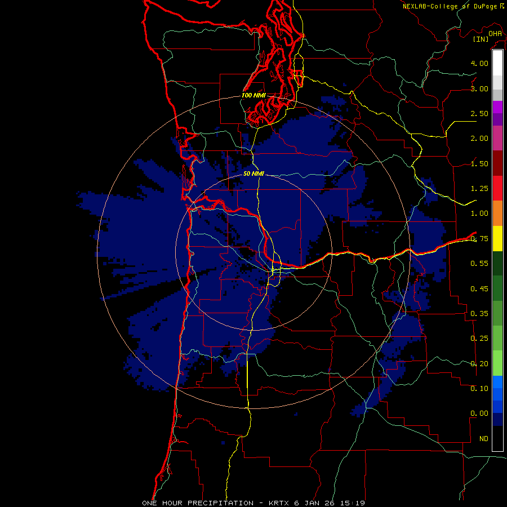Click the '2.00' legend value
507x507 pixels.
pyautogui.click(x=479, y=139)
